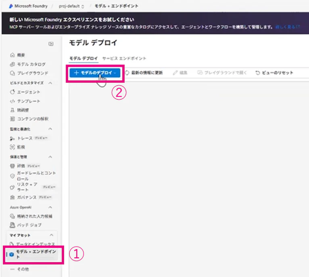Image resolution: width=309 pixels, height=277 pixels.
Task: Collapse the left navigation panel
Action: pyautogui.click(x=51, y=44)
